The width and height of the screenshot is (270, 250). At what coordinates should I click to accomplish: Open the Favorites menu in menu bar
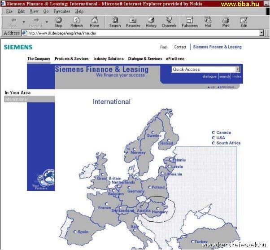pos(62,11)
